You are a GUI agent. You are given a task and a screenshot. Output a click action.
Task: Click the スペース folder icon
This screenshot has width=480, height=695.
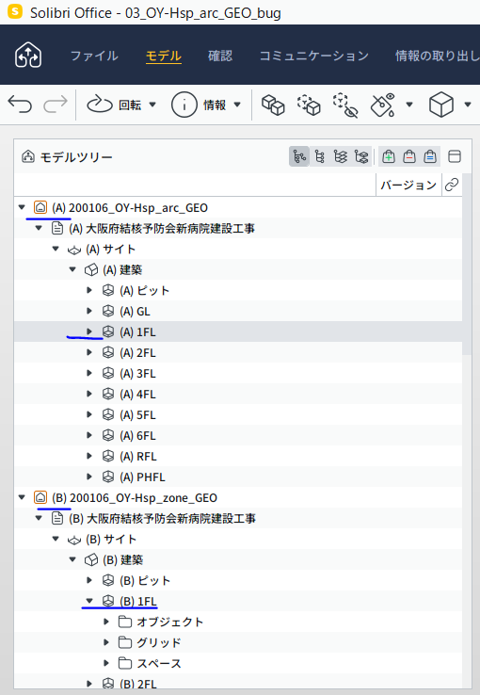[x=125, y=663]
